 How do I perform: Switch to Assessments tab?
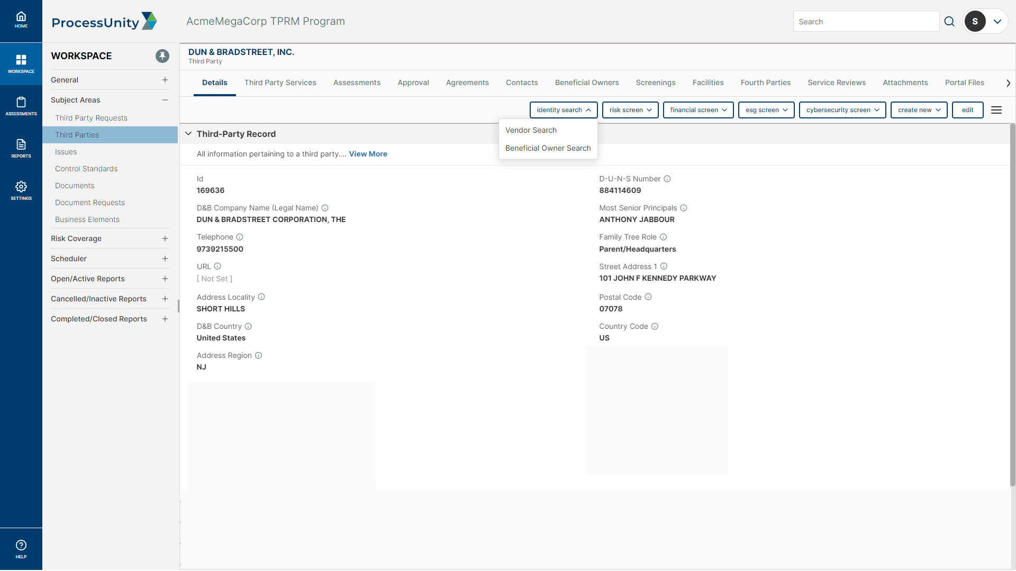[357, 82]
